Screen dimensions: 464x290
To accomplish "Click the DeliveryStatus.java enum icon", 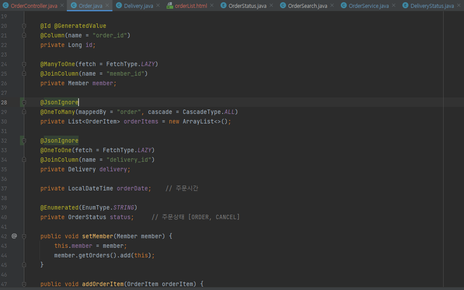I will point(405,6).
